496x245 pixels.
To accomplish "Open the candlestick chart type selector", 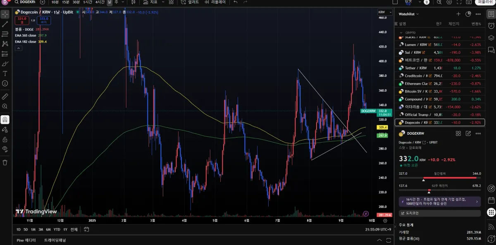I will (x=133, y=2).
